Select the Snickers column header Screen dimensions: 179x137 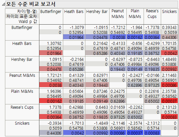(169, 12)
